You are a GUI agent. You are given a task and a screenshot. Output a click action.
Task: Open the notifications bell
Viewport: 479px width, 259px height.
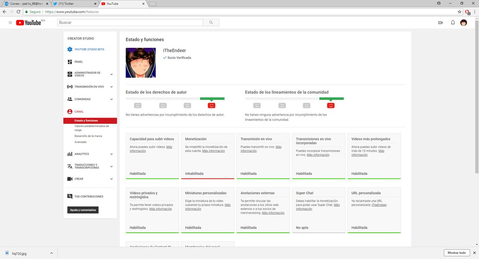pyautogui.click(x=453, y=23)
